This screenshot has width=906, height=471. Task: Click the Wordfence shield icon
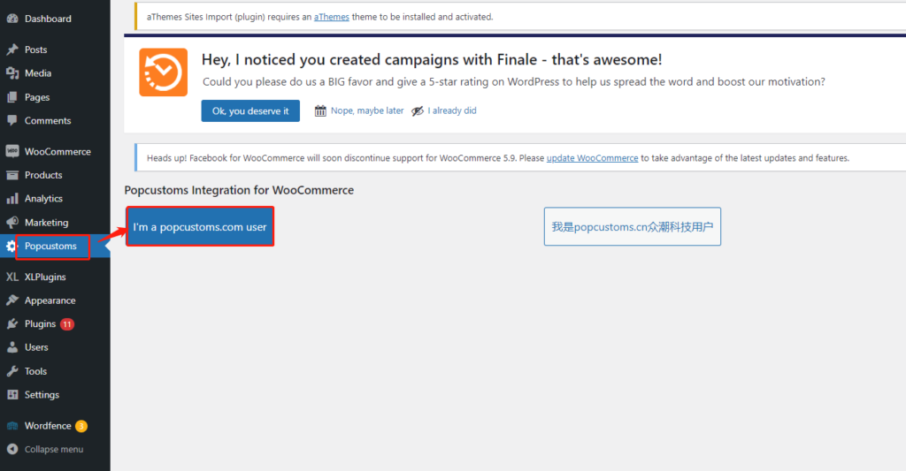click(x=12, y=426)
